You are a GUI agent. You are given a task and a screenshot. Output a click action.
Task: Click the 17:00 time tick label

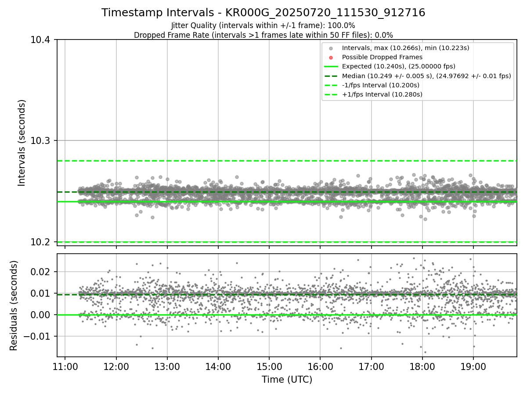pos(372,366)
